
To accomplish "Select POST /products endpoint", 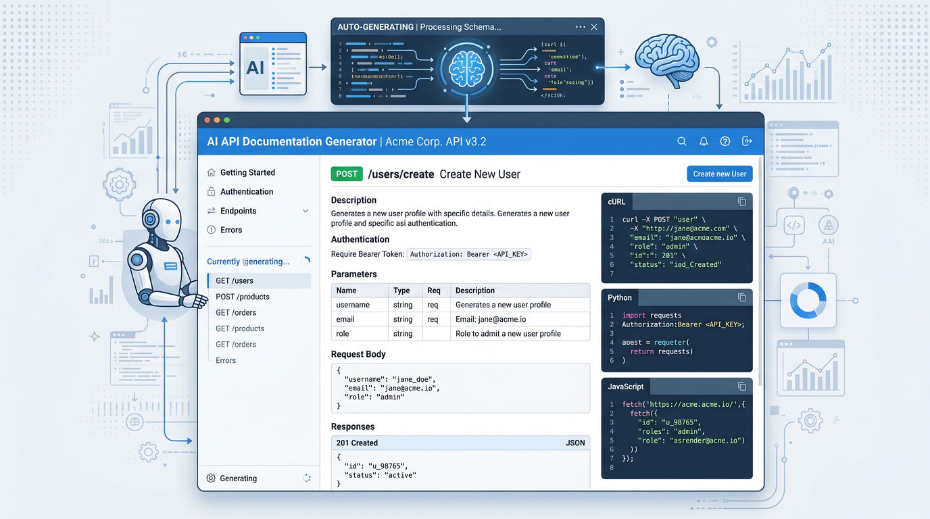I will (243, 297).
